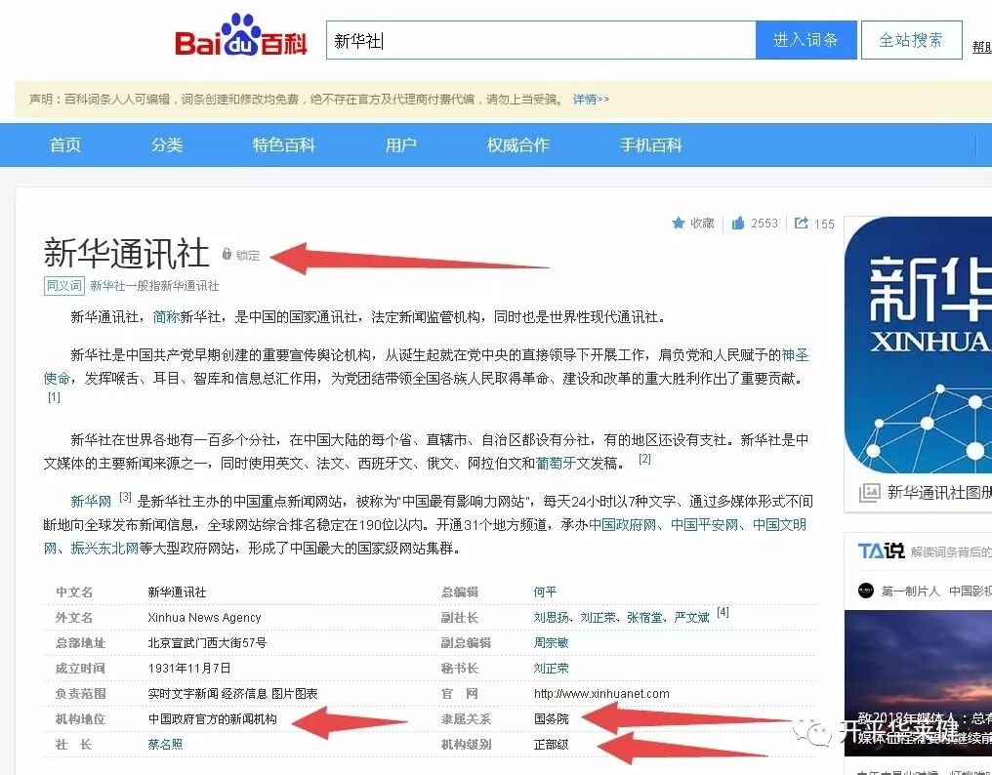Open the 中国平安网 link

click(705, 525)
